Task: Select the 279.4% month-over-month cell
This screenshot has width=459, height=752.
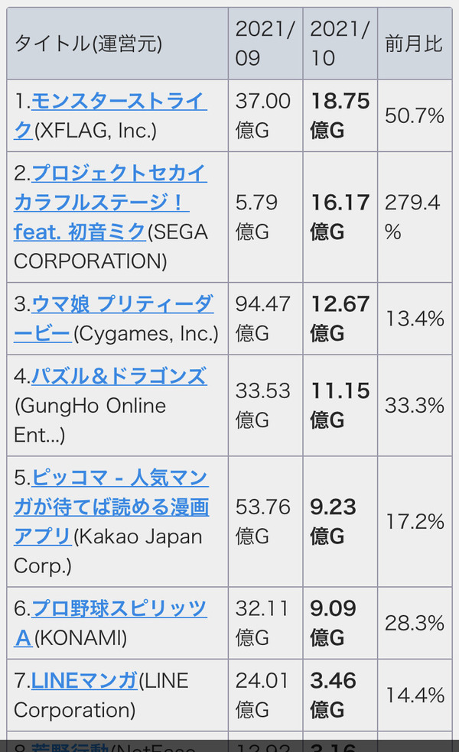Action: (x=415, y=217)
